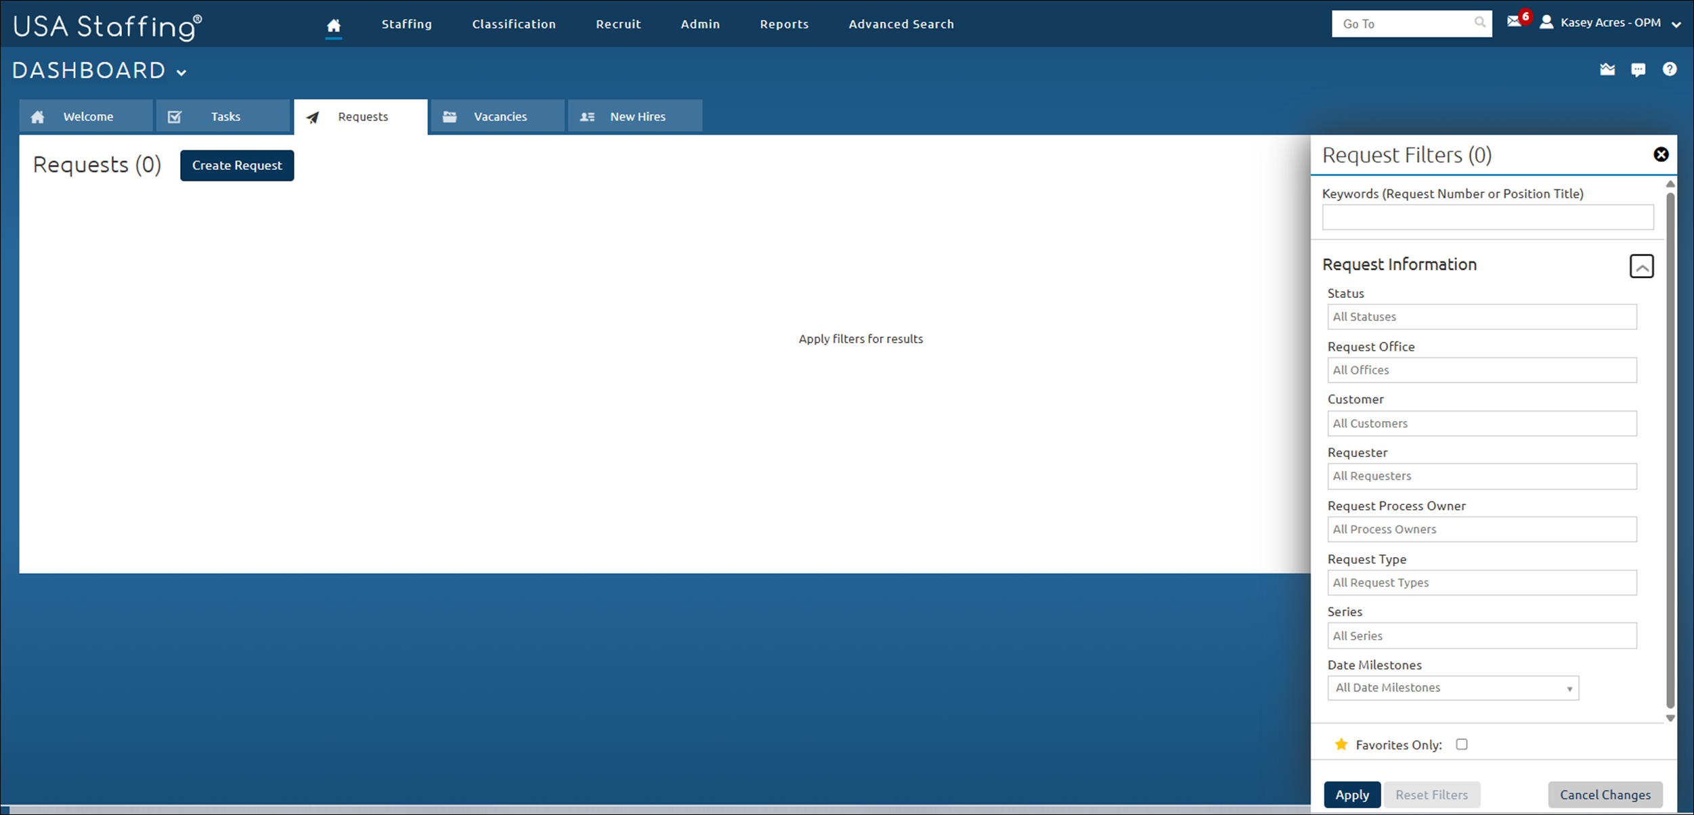Open the help question mark icon
This screenshot has width=1694, height=815.
[1670, 69]
